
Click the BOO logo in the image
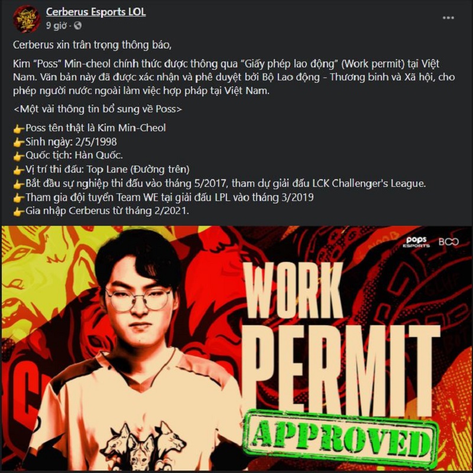[x=449, y=242]
